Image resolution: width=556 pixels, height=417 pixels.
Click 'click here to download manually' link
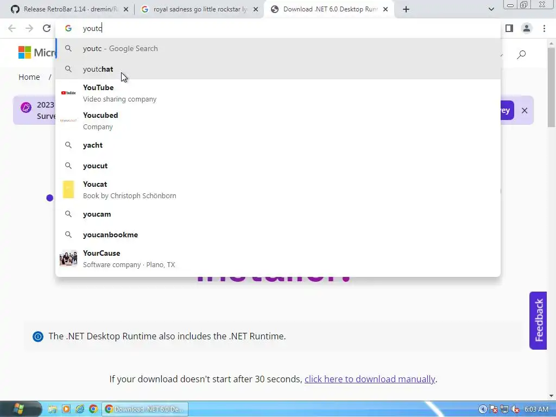(x=369, y=378)
